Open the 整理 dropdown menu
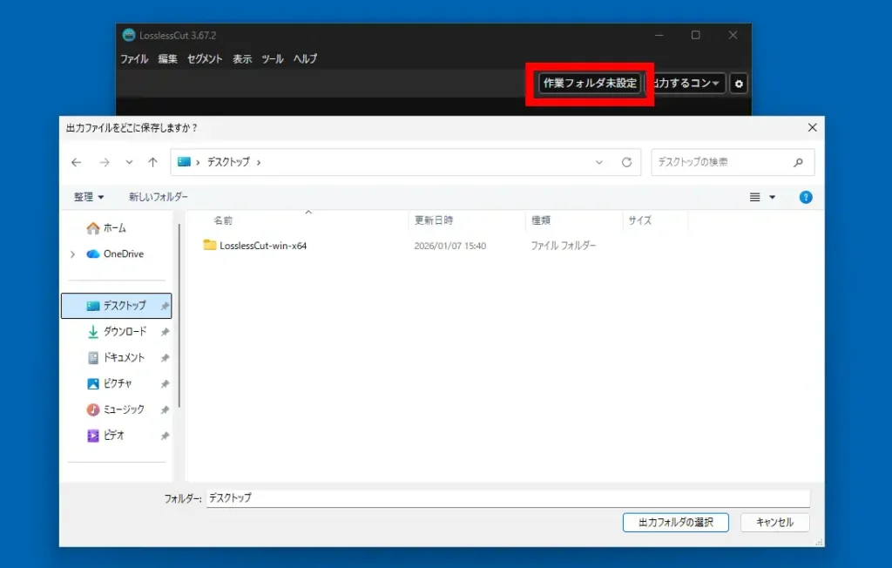This screenshot has height=568, width=892. click(x=87, y=197)
